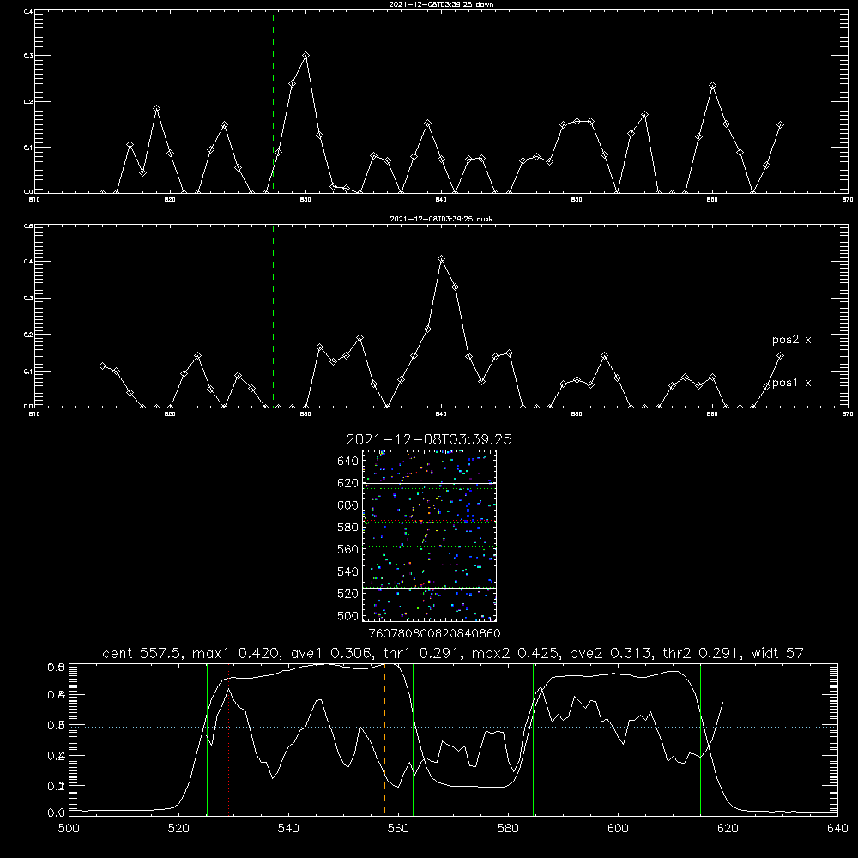Click "0.3" on the dawn plot's y-axis

[28, 56]
